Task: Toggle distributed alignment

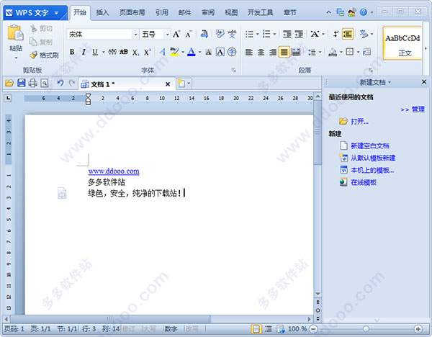Action: pos(296,52)
